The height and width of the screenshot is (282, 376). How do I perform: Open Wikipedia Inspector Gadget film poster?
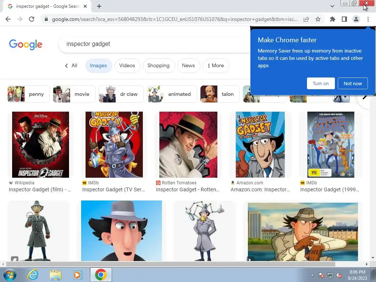coord(40,145)
